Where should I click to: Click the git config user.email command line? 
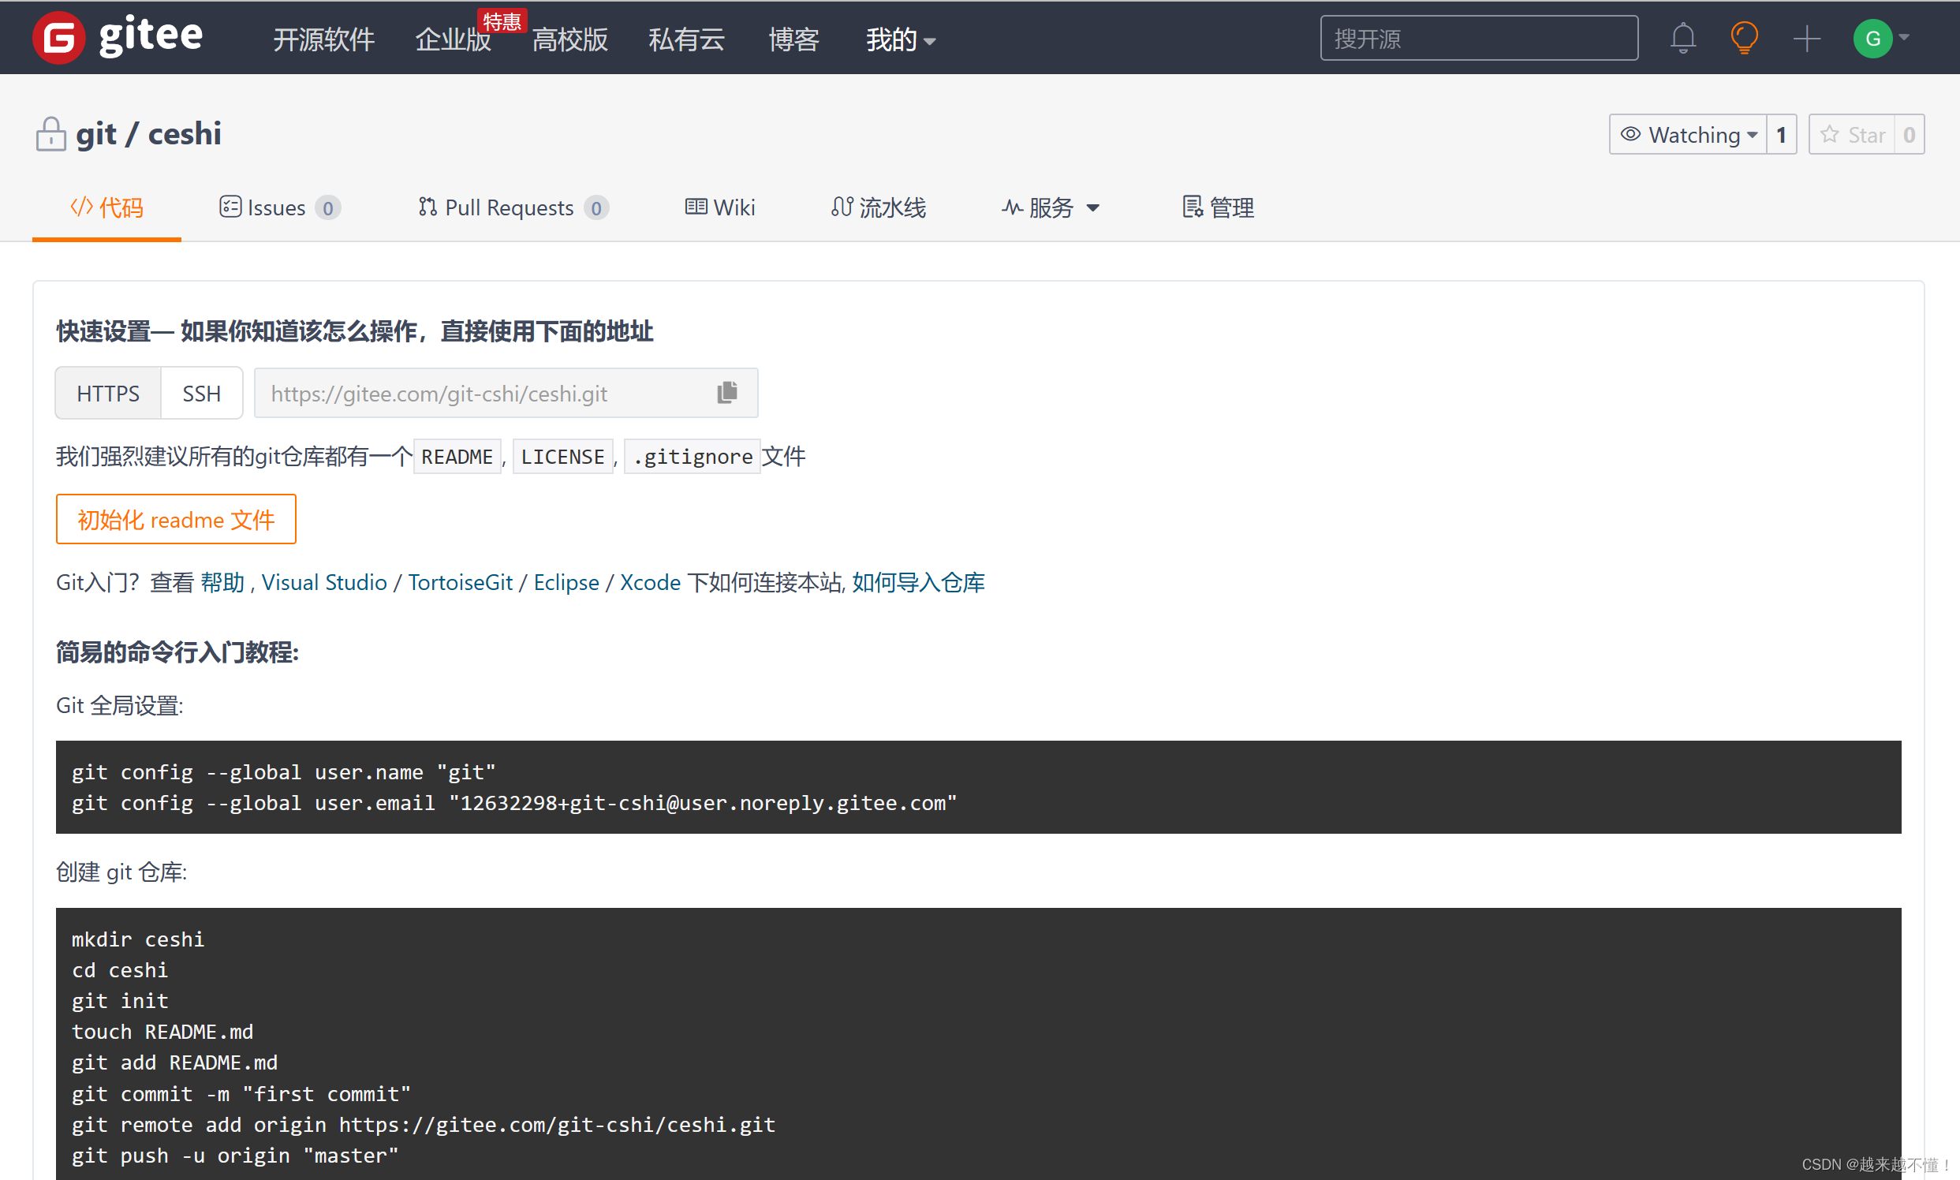pos(514,803)
